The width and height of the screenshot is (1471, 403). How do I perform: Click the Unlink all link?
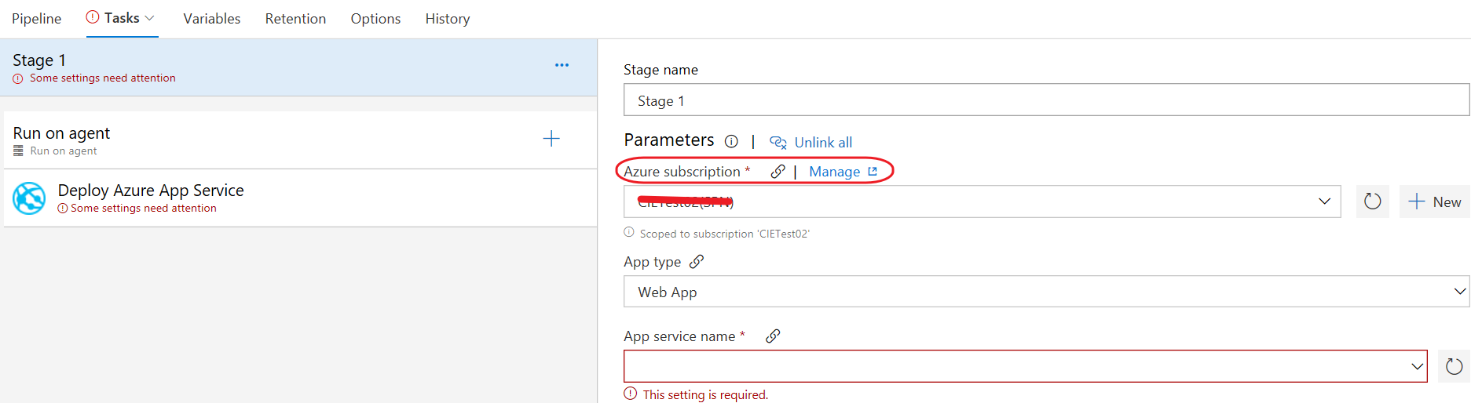tap(822, 143)
